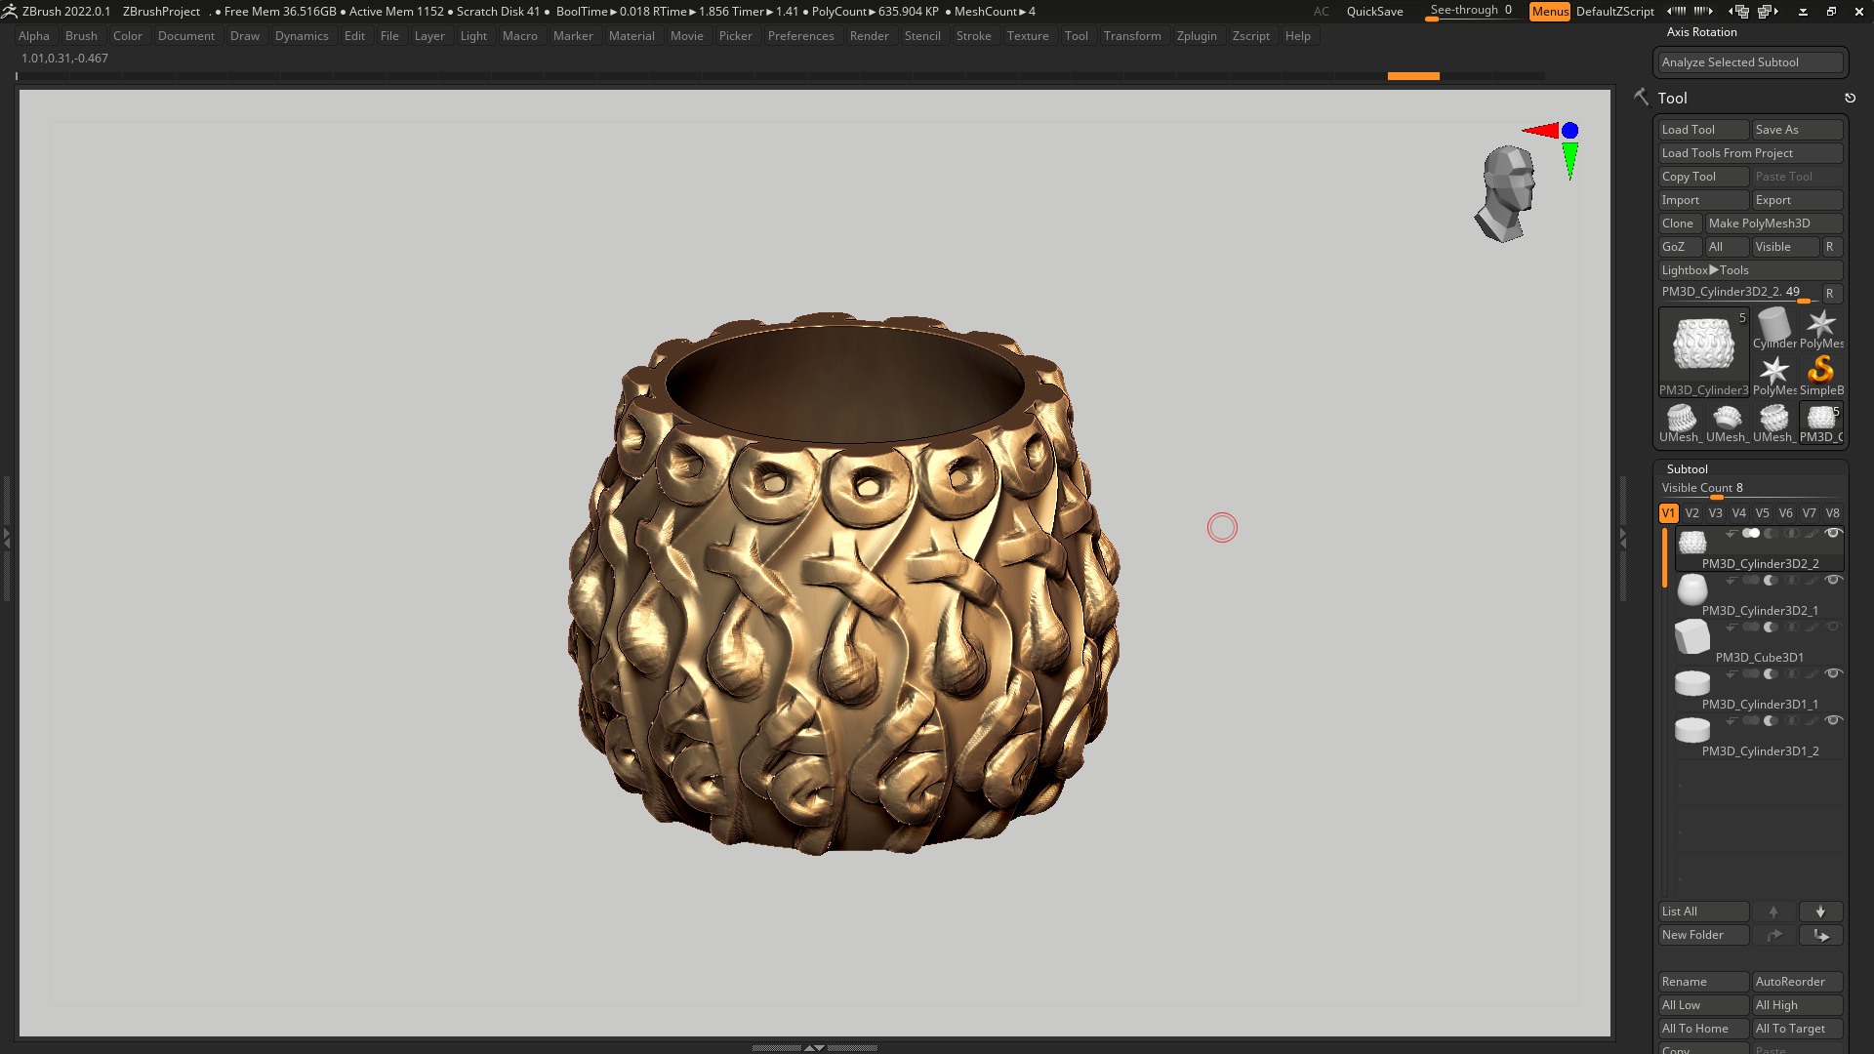Collapse the Subtool section header
The height and width of the screenshot is (1054, 1874).
1687,469
